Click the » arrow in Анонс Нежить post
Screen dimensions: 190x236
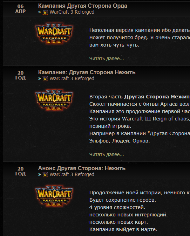[40, 175]
